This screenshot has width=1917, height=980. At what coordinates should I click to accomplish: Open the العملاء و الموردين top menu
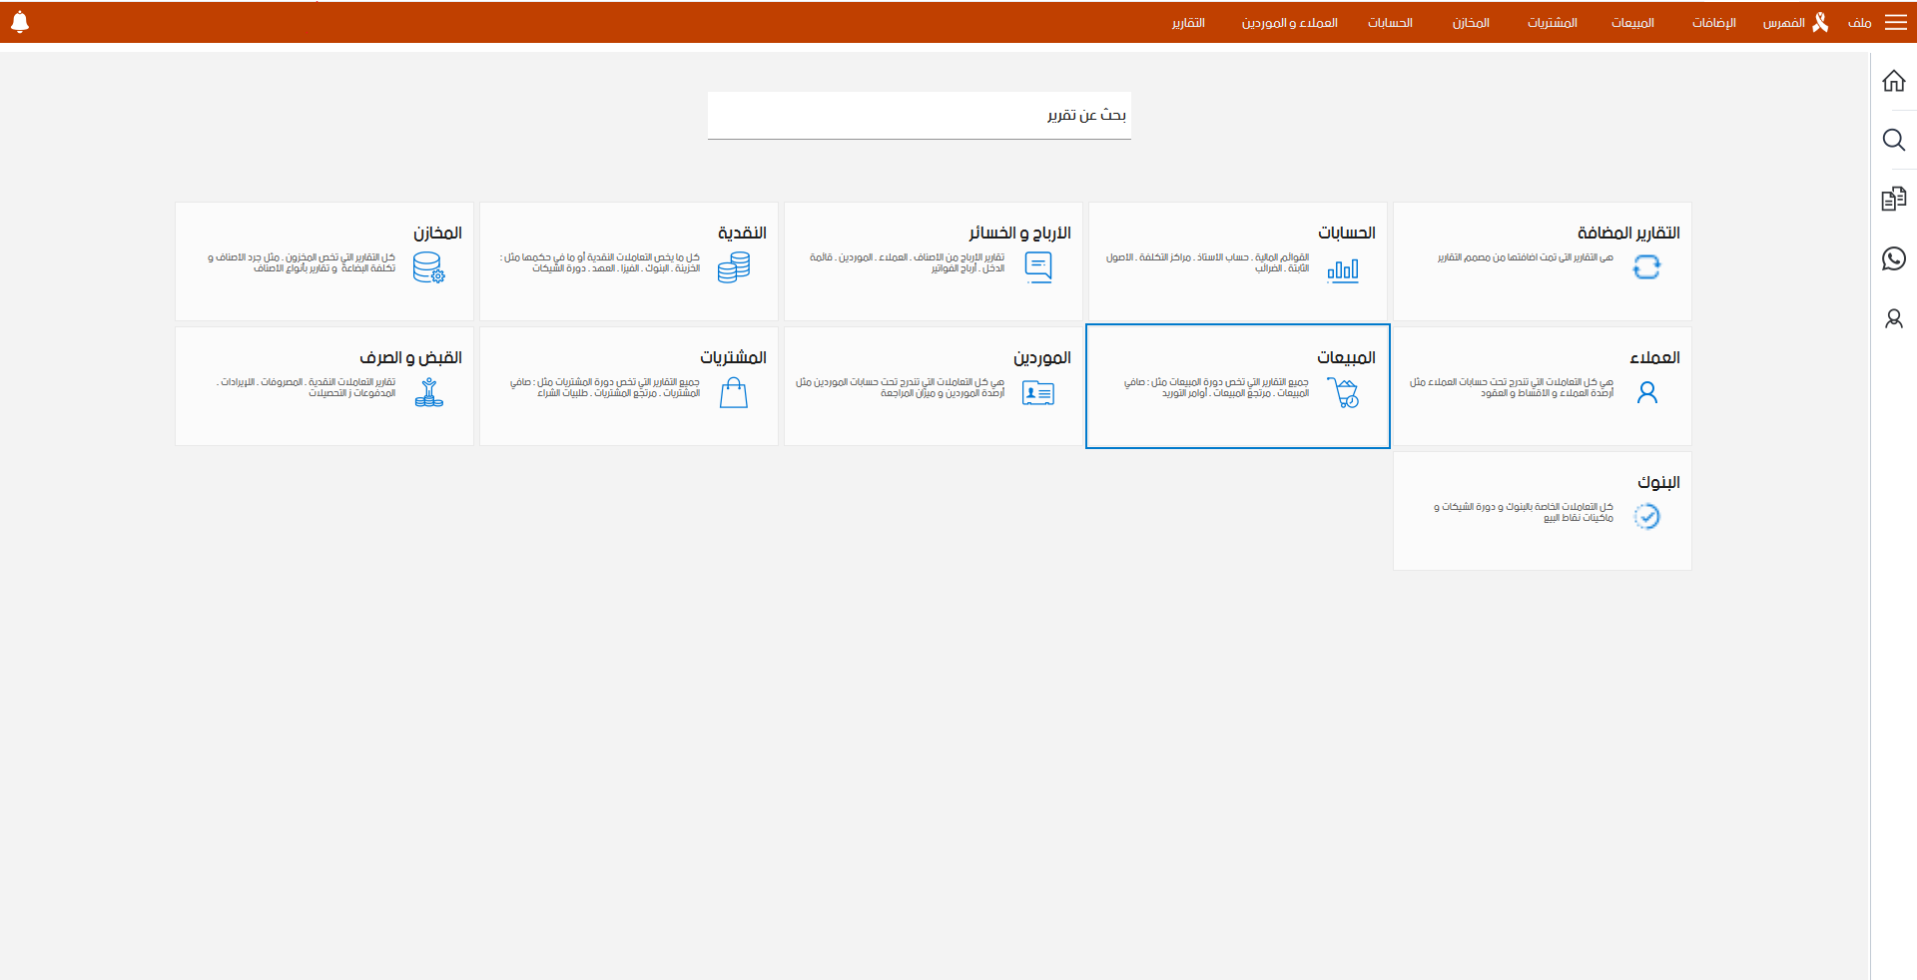click(1289, 23)
